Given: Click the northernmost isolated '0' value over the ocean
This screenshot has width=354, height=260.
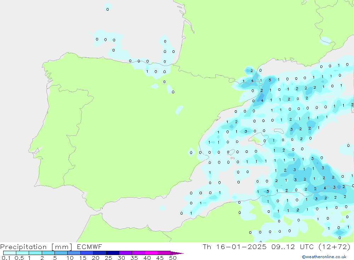Looking at the screenshot, I should [x=108, y=10].
